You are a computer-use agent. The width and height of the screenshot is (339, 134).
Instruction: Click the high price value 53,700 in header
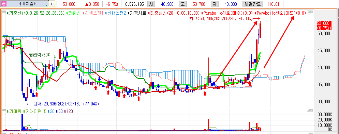(x=199, y=4)
